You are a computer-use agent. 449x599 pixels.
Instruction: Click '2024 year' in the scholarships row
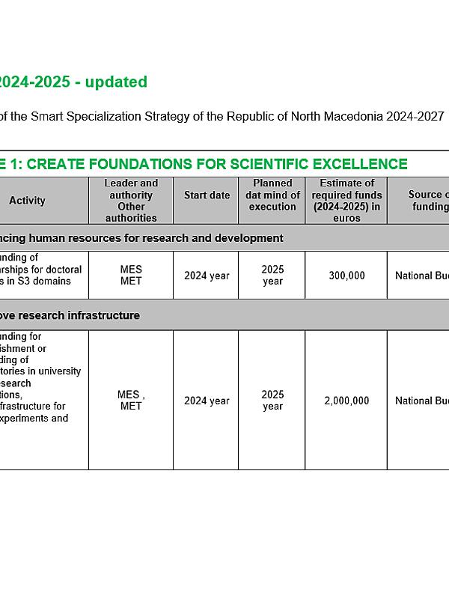pos(207,276)
